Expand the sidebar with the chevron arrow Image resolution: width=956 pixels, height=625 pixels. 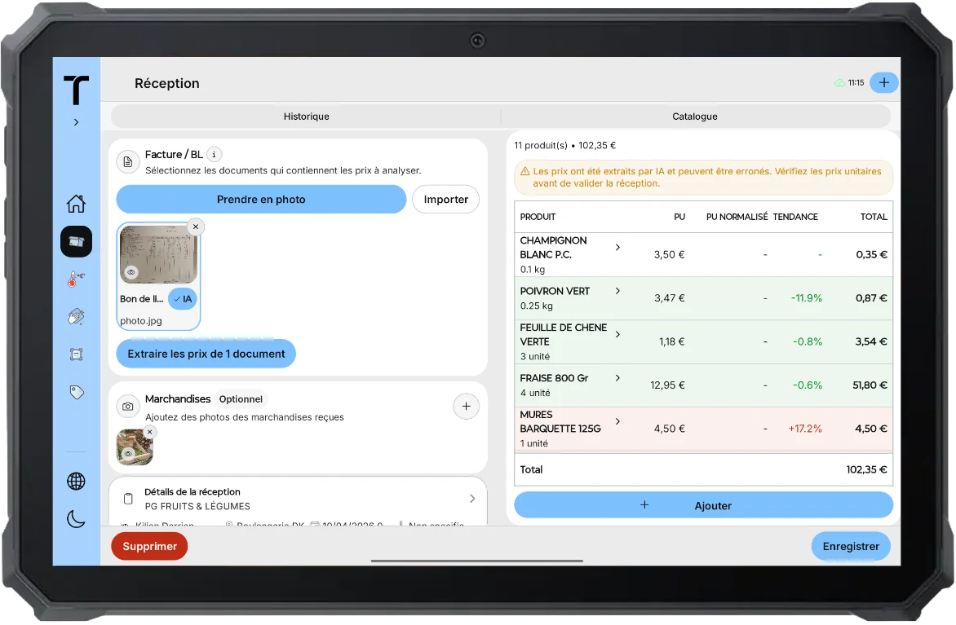[76, 122]
